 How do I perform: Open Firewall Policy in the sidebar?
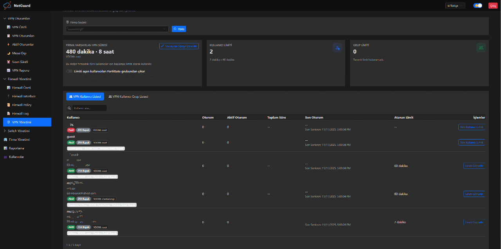coord(22,105)
